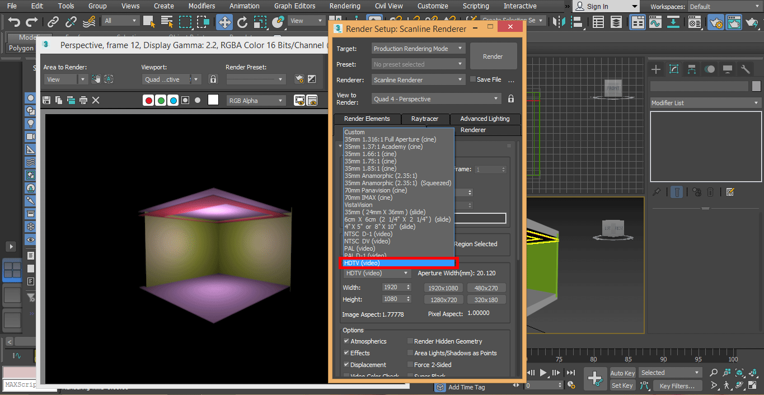Choose the 1280x720 resolution preset button

(444, 300)
